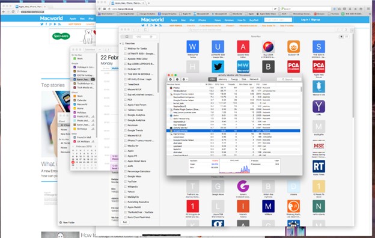Viewport: 375px width, 238px height.
Task: Click the inspect process info button
Action: pos(177,79)
